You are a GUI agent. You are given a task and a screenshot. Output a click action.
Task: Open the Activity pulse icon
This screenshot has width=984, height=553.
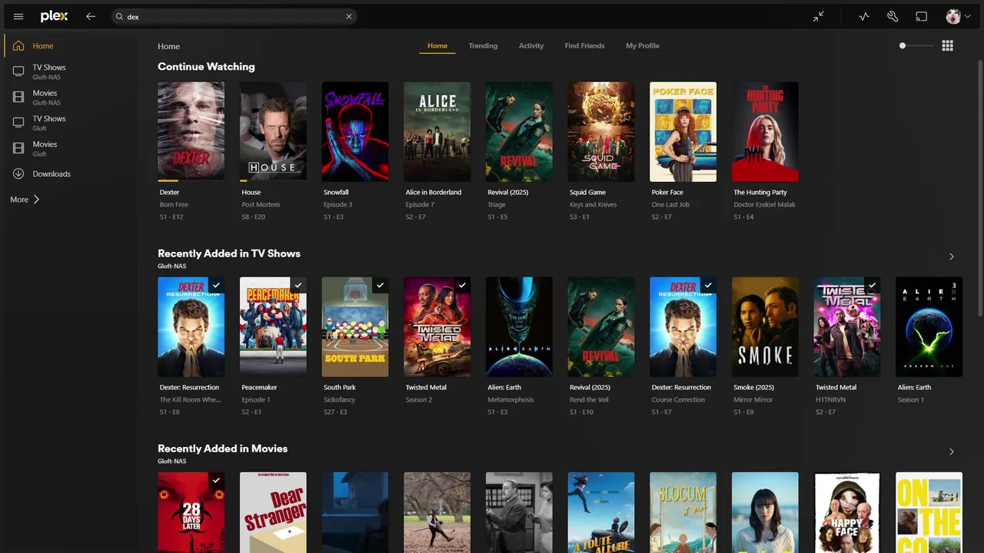point(864,16)
